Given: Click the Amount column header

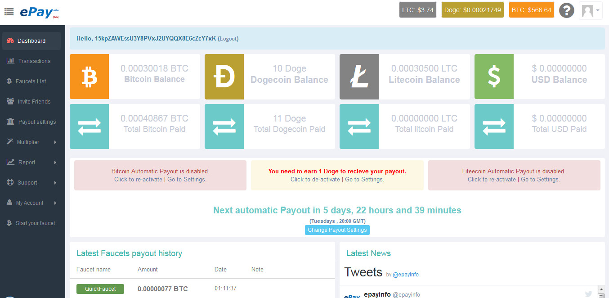Looking at the screenshot, I should pyautogui.click(x=148, y=269).
